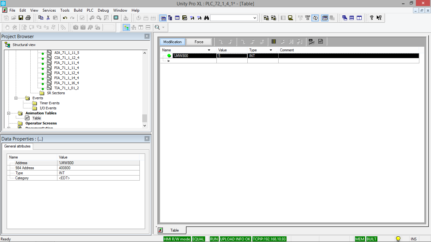Switch to the General attributes tab
This screenshot has height=242, width=431.
point(17,146)
